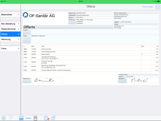Expand chevron next to Materialliste

click(x=19, y=15)
